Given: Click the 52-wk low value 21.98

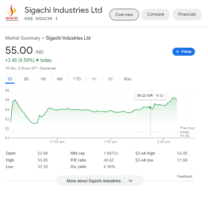Looking at the screenshot, I should click(182, 160).
